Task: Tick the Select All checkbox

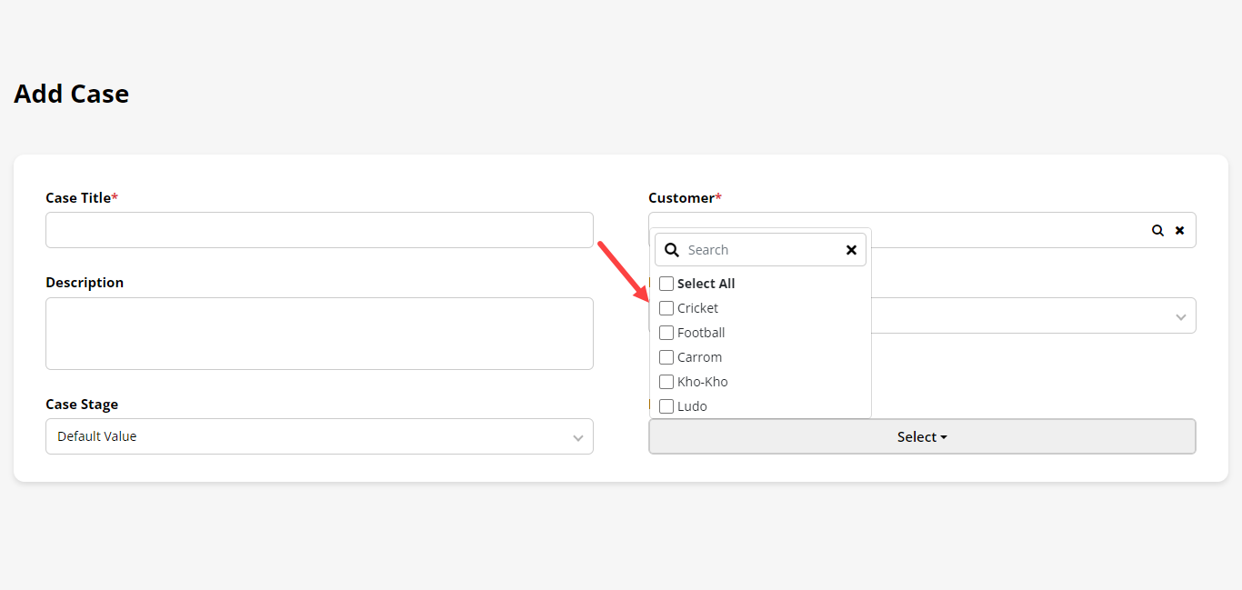Action: coord(666,284)
